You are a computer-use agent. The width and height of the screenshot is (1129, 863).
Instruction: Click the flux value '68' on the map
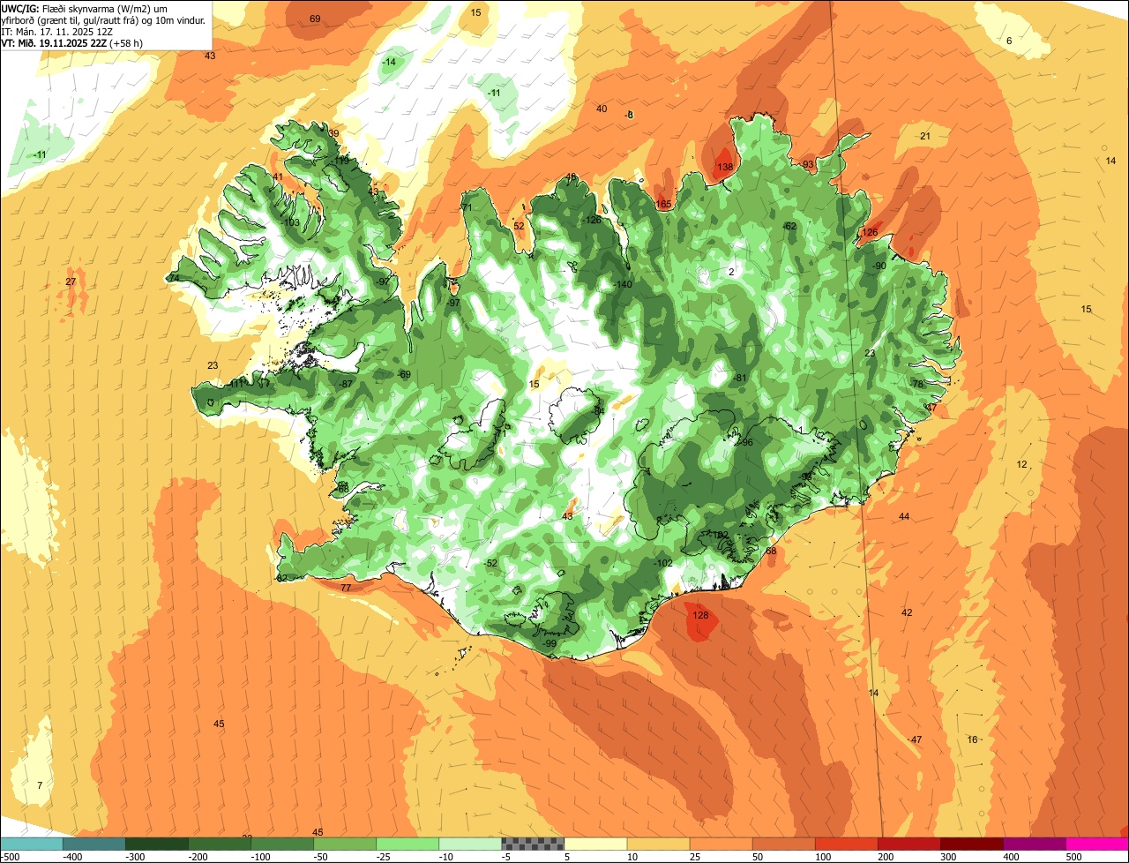tap(771, 552)
